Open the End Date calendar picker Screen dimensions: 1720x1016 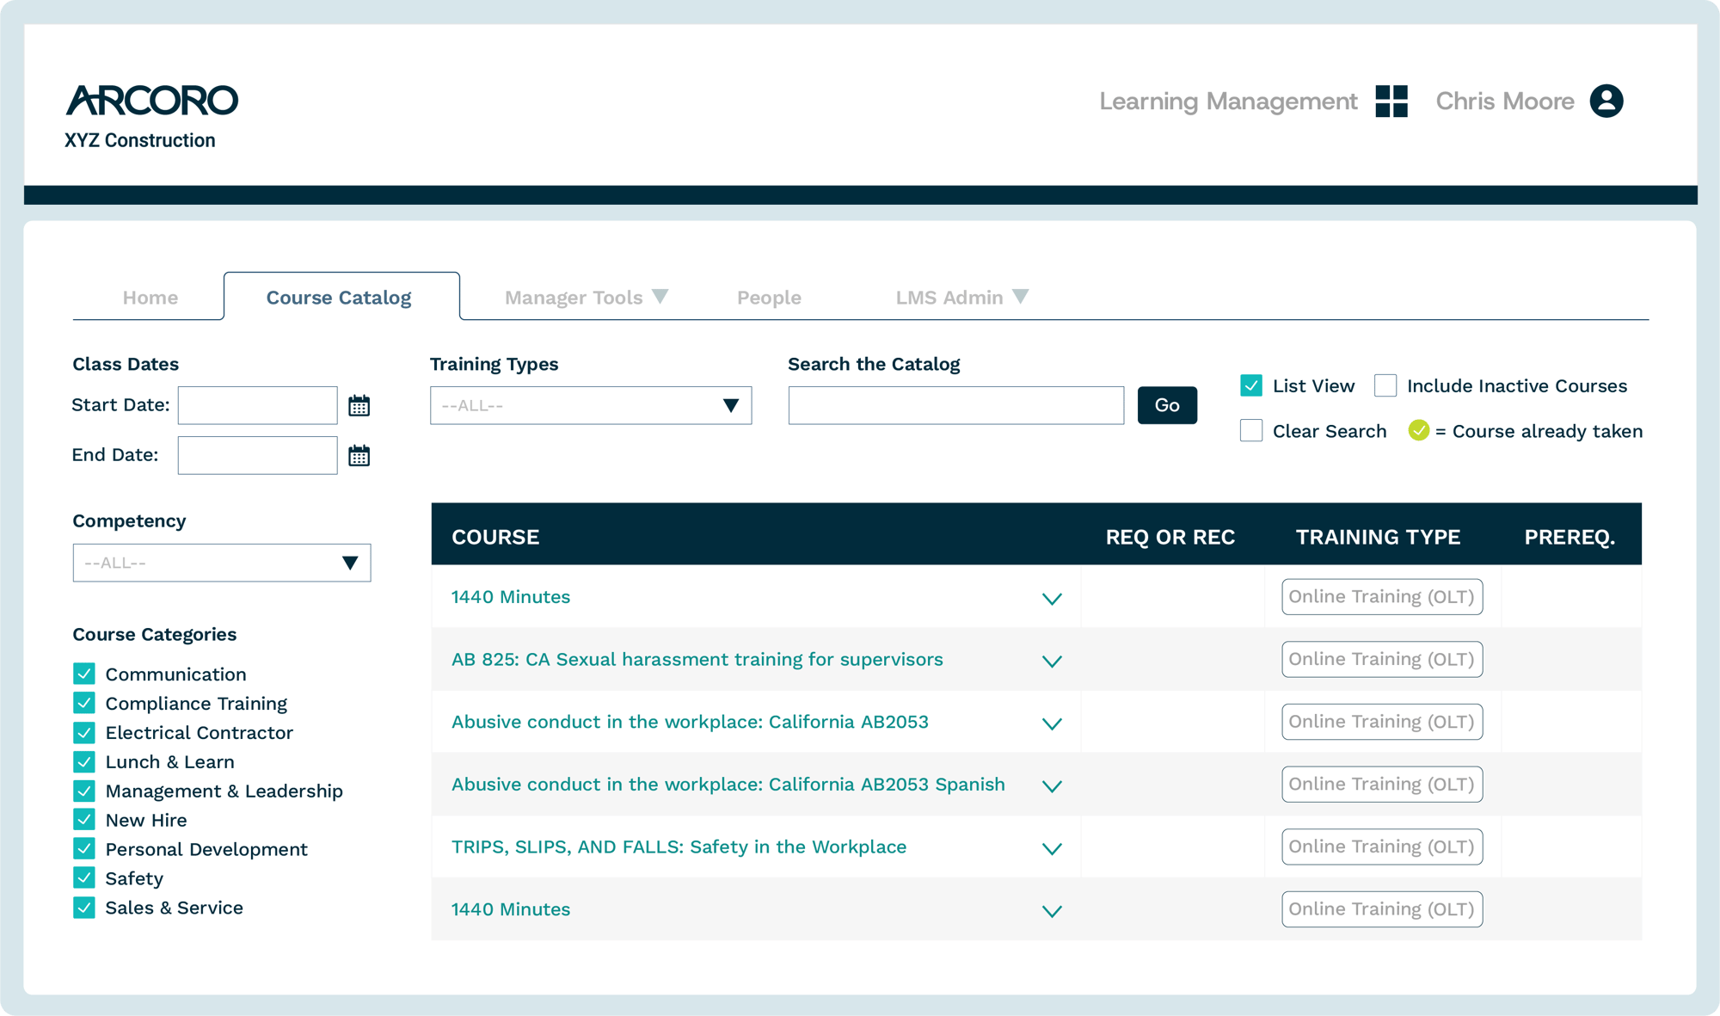coord(359,455)
